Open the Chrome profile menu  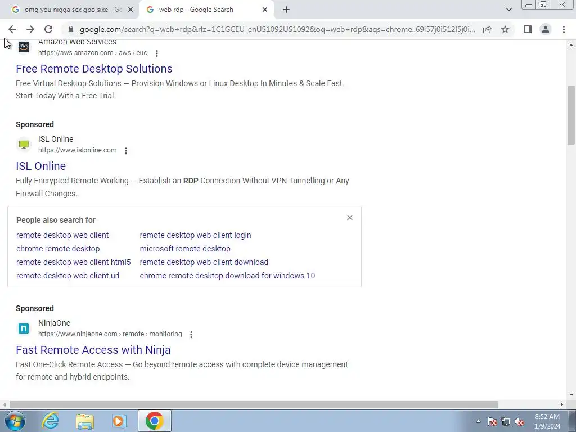point(546,29)
